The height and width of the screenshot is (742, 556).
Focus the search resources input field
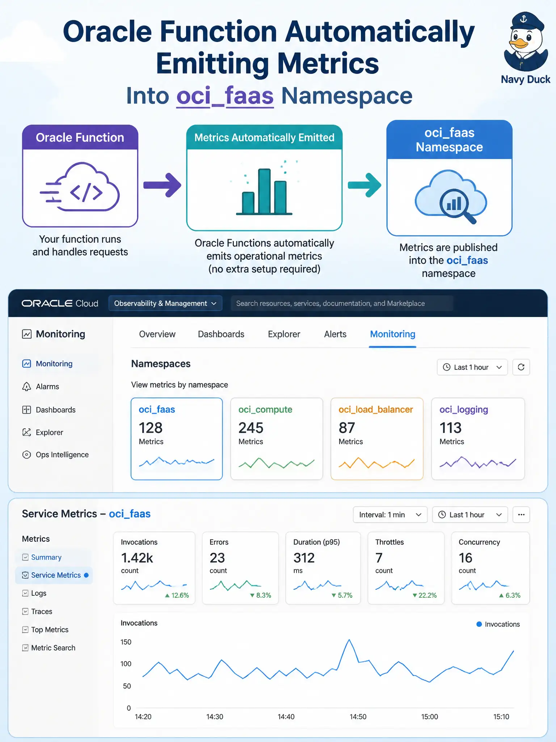[x=342, y=303]
